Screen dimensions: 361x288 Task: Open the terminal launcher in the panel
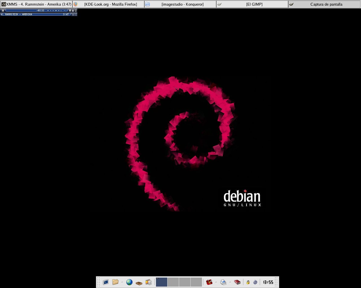coord(106,282)
